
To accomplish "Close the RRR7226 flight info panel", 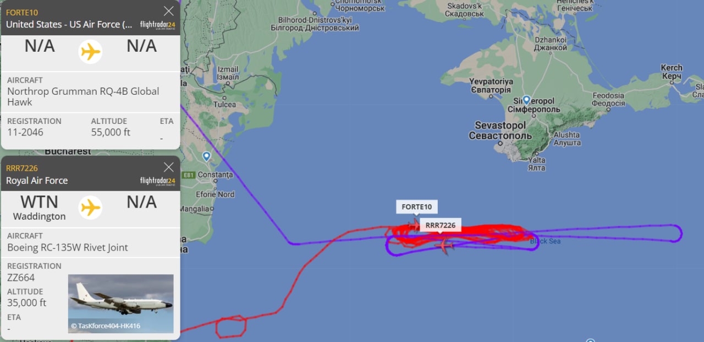I will pos(169,167).
